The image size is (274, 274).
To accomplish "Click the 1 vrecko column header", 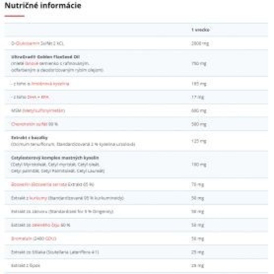I will (x=201, y=30).
